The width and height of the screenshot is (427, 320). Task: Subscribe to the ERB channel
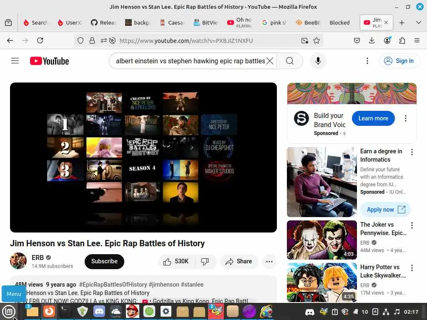click(104, 262)
